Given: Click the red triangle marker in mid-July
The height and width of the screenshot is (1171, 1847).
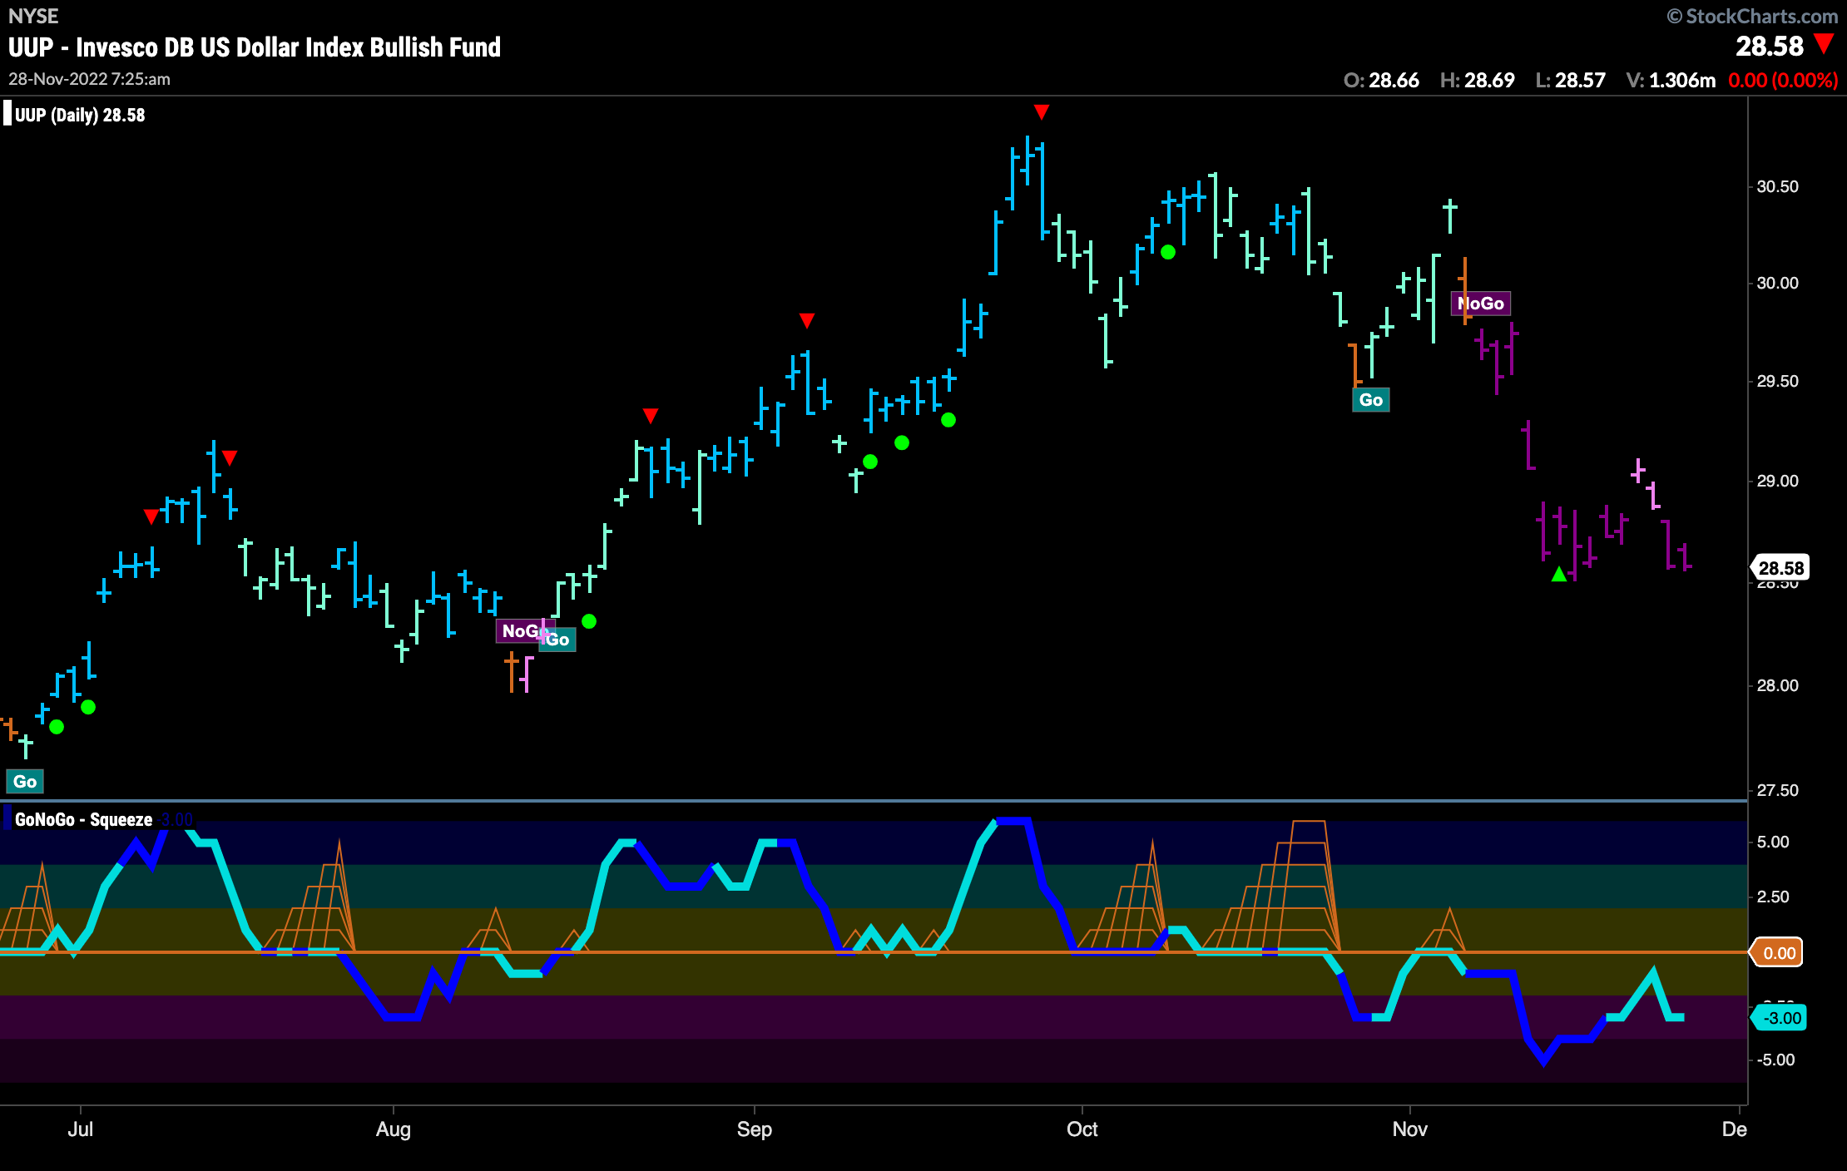Looking at the screenshot, I should 230,457.
